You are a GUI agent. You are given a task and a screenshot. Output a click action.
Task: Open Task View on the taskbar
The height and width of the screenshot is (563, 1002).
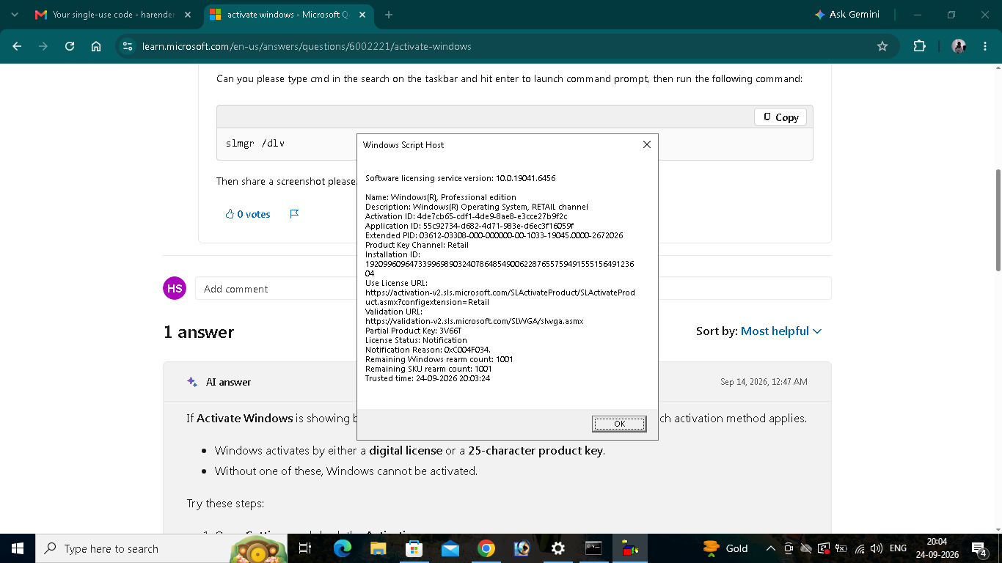coord(305,548)
